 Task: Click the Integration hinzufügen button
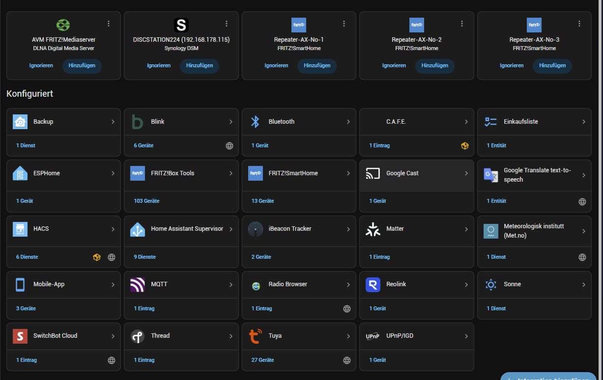click(548, 377)
